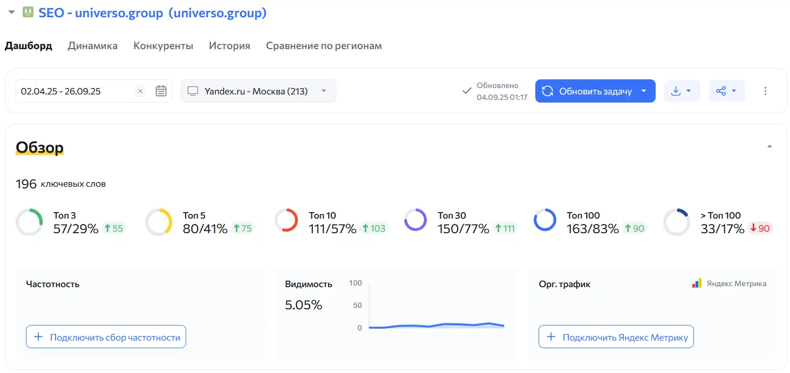Open the История tab
This screenshot has width=790, height=373.
tap(229, 46)
